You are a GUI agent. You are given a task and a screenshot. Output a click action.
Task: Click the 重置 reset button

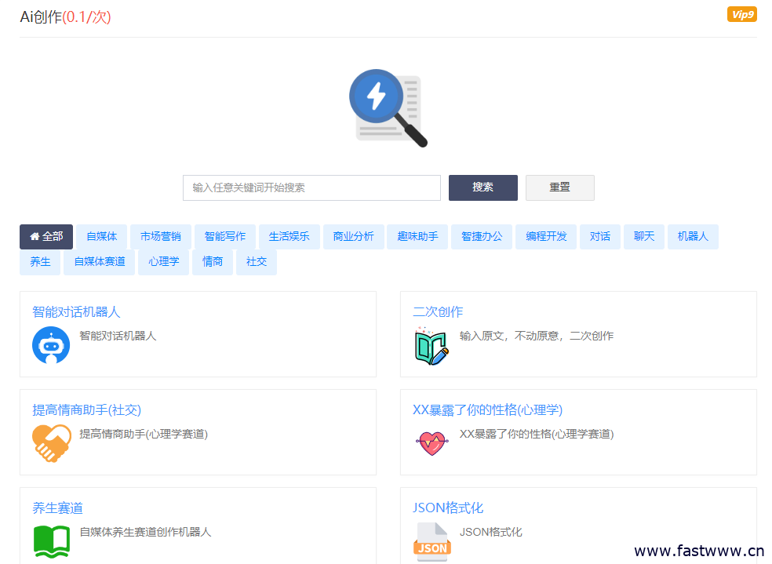559,187
